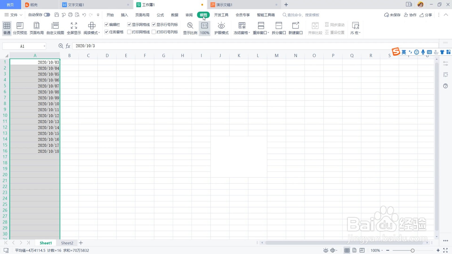
Task: Undo the last action
Action: point(84,15)
